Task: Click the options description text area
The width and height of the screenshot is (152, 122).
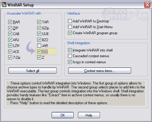Action: (76, 93)
